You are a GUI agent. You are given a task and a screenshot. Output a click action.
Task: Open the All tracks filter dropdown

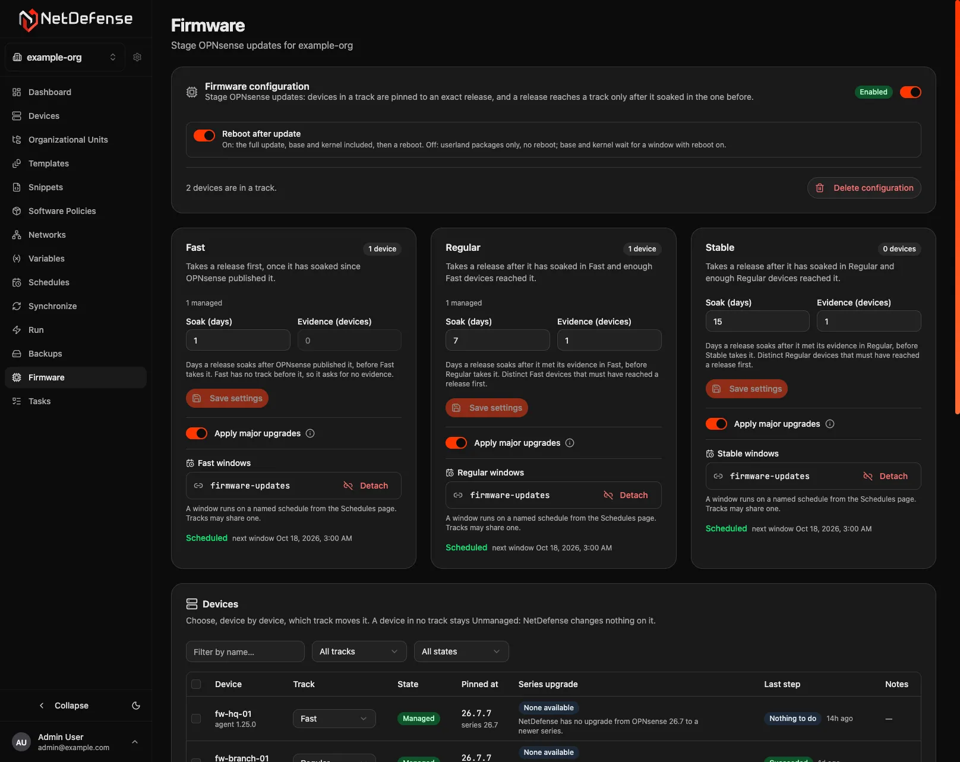coord(359,651)
